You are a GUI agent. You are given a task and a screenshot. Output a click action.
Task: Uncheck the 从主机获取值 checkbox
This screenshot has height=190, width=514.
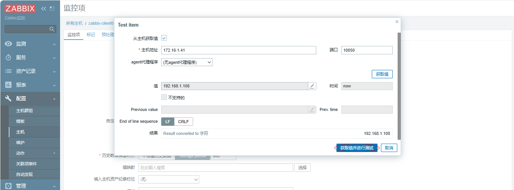(164, 38)
